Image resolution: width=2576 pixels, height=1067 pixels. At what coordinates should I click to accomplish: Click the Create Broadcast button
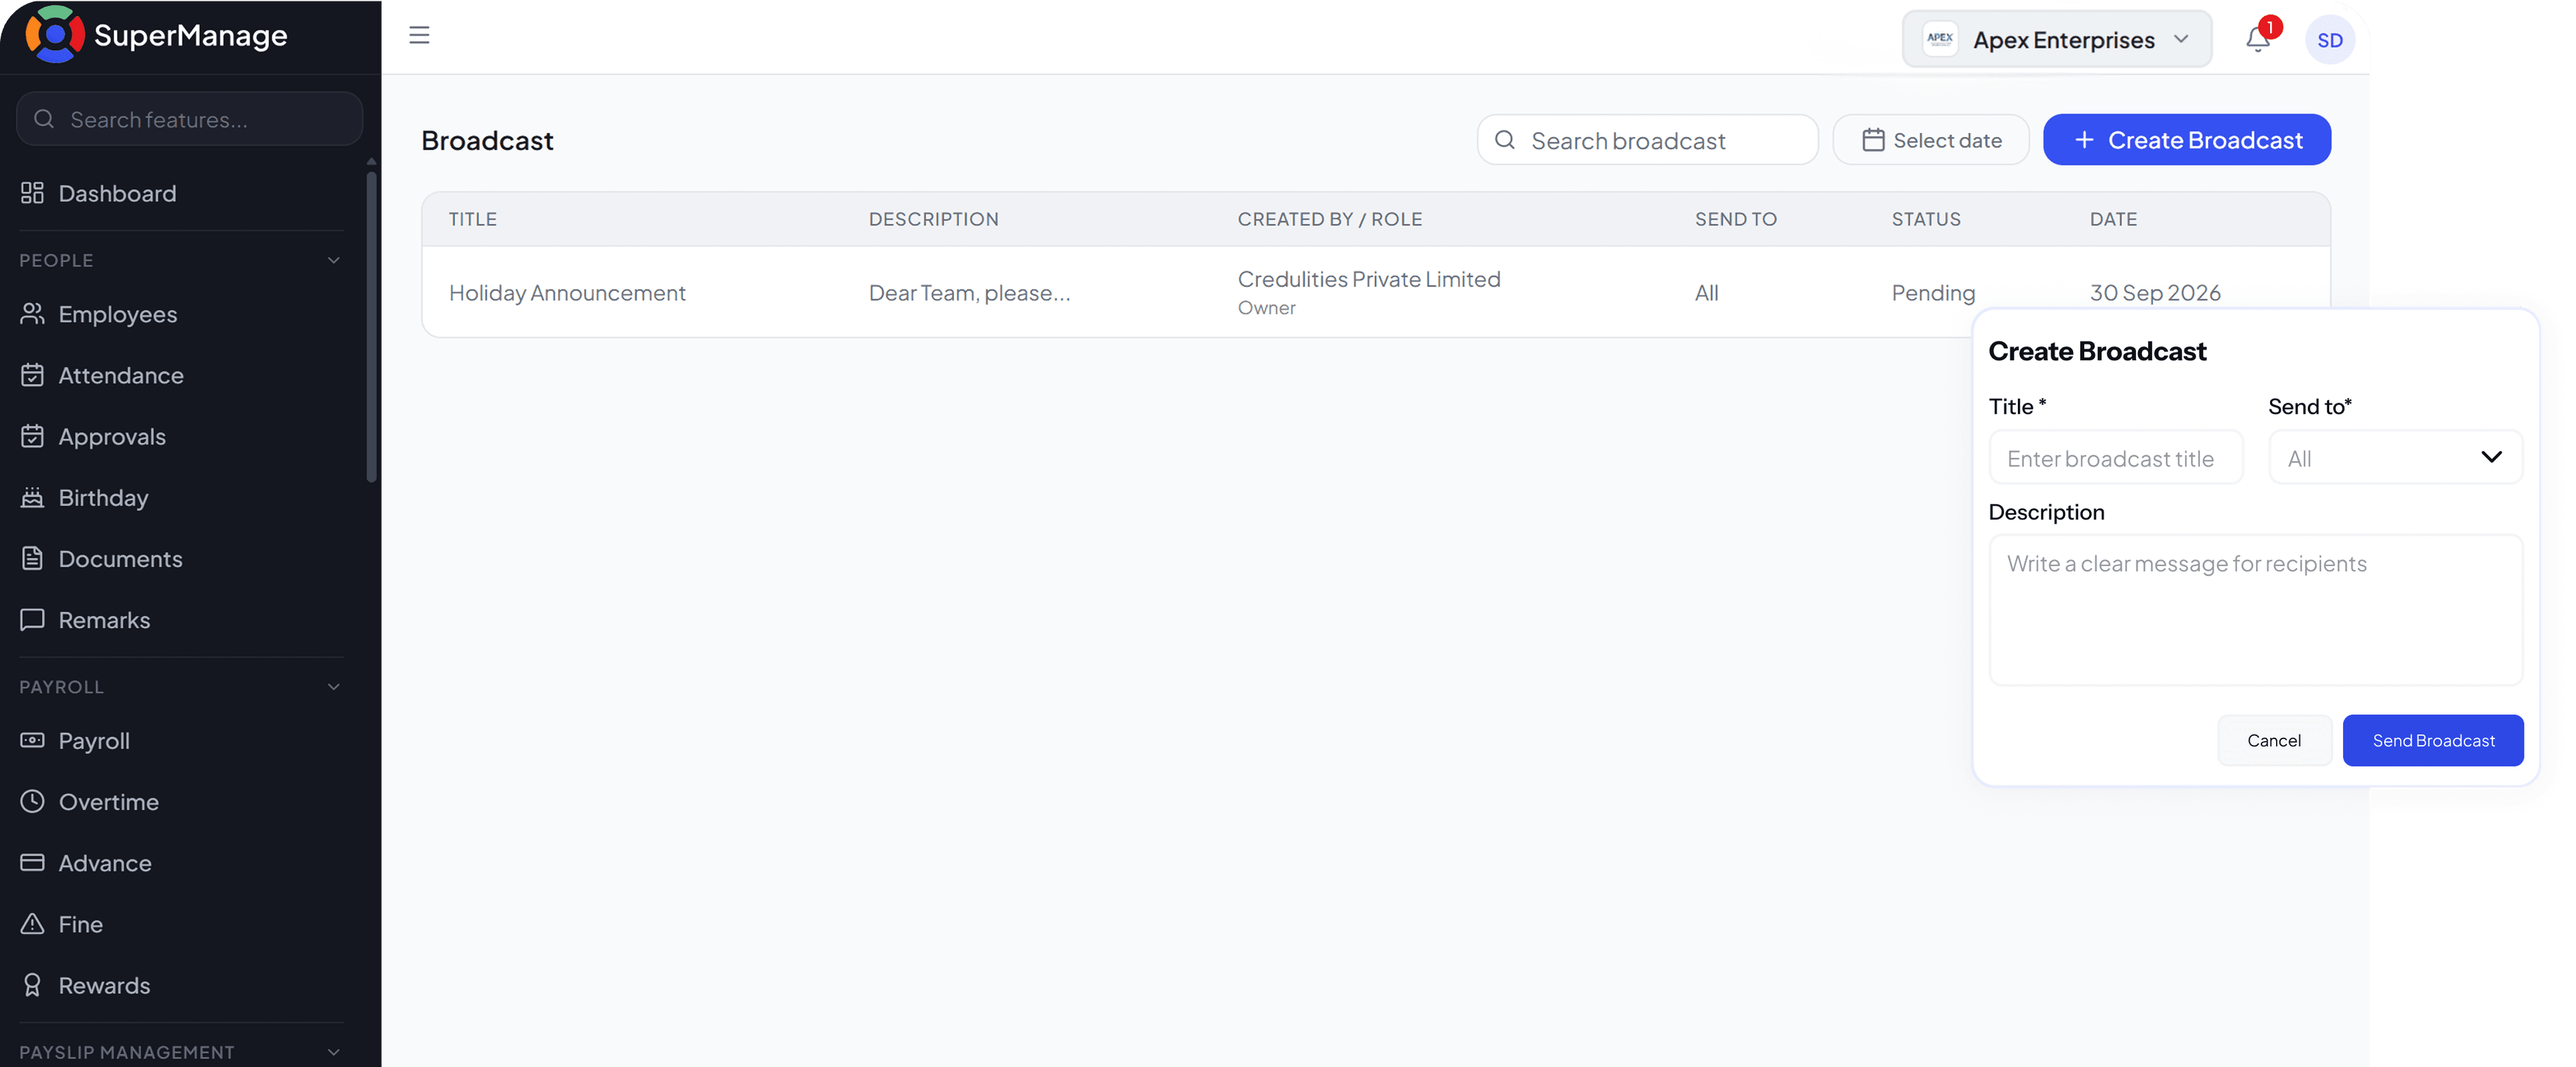tap(2187, 140)
